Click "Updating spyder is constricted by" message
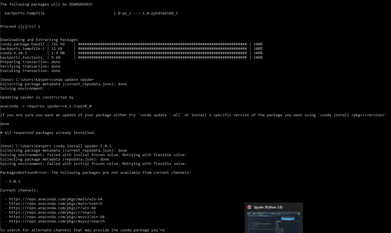 (37, 97)
